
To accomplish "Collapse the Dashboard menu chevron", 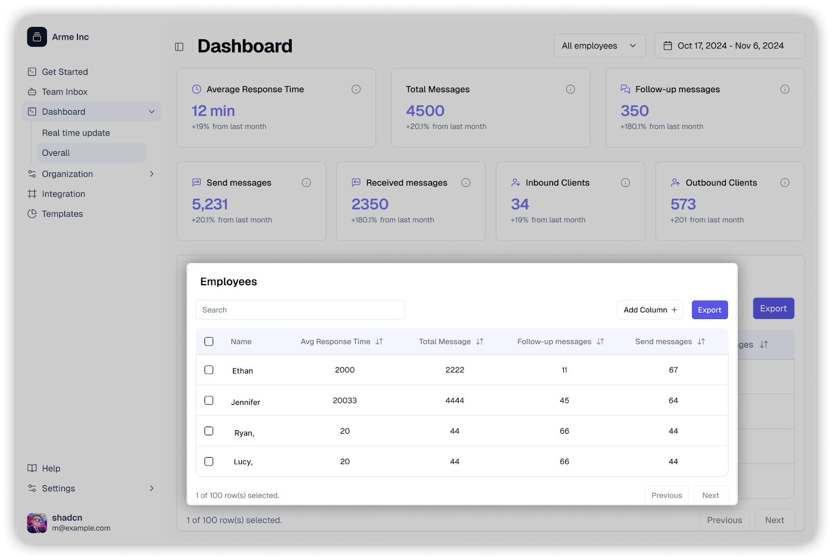I will point(151,111).
